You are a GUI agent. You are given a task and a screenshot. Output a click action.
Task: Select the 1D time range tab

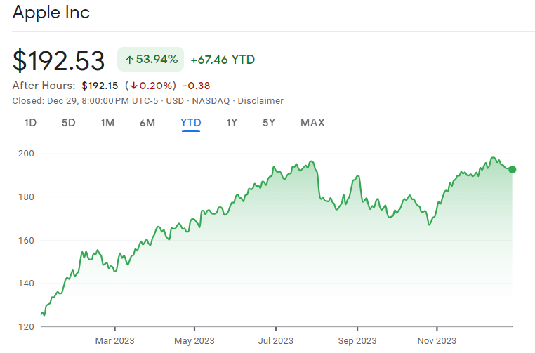coord(30,123)
